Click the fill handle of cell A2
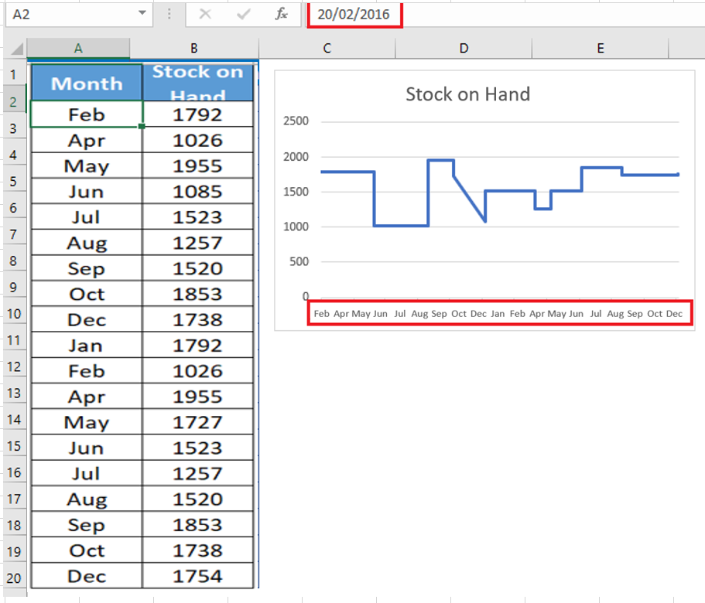 [142, 127]
